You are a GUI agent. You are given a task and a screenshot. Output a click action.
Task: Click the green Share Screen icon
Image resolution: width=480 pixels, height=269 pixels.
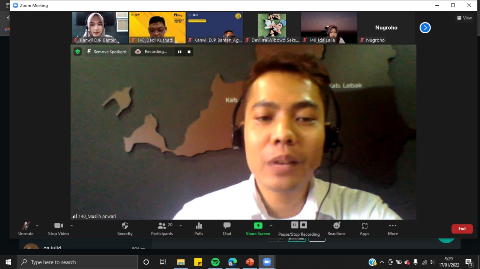coord(258,226)
